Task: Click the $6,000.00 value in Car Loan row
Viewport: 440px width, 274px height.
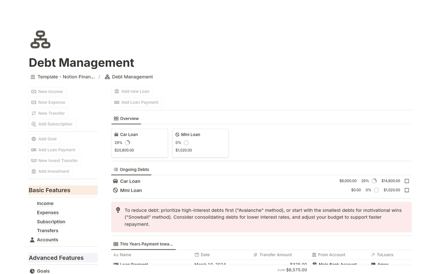Action: [x=348, y=181]
